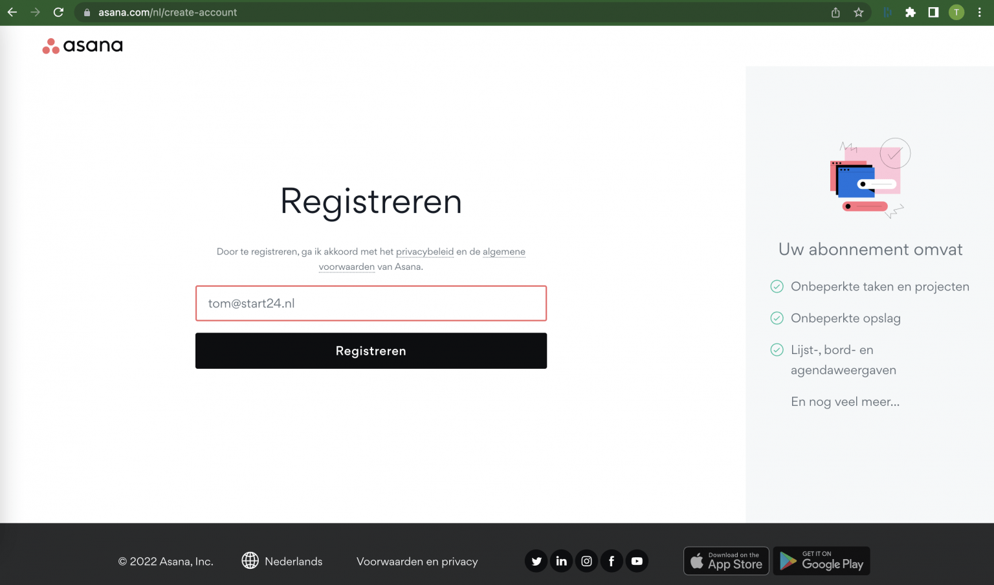Click the globe icon beside Nederlands

tap(250, 561)
